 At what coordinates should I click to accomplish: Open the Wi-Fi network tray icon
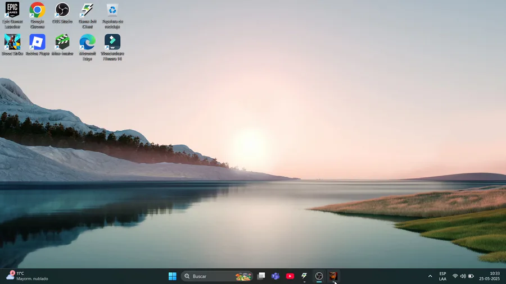pos(455,276)
